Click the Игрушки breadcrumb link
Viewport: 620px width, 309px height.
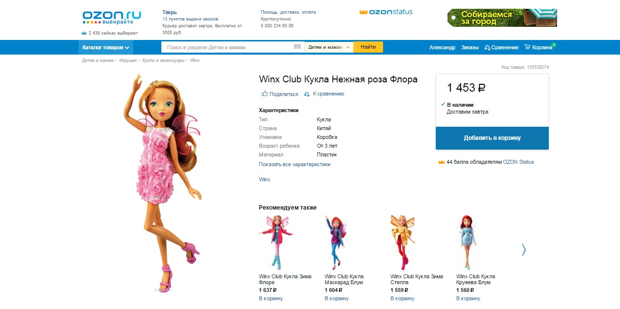pos(128,60)
